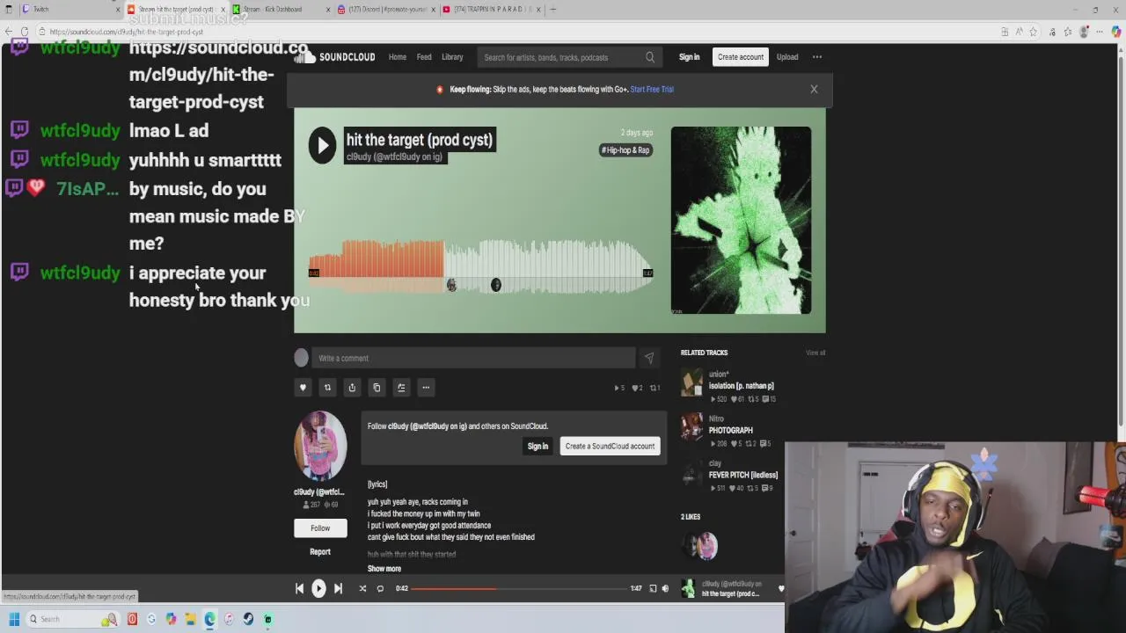Skip to previous track in the player bar
1126x633 pixels.
pyautogui.click(x=299, y=588)
